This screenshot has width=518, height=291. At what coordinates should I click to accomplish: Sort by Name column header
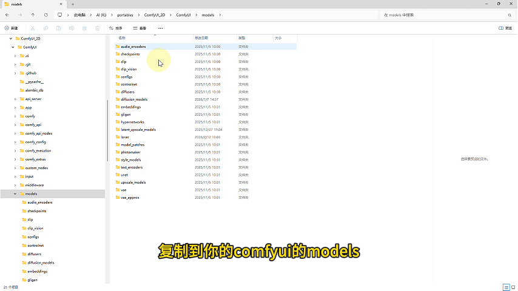pyautogui.click(x=154, y=38)
